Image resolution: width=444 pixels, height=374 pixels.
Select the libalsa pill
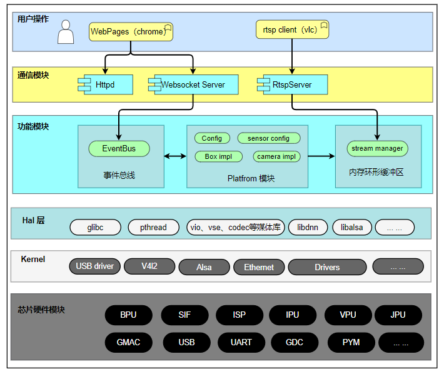click(352, 228)
